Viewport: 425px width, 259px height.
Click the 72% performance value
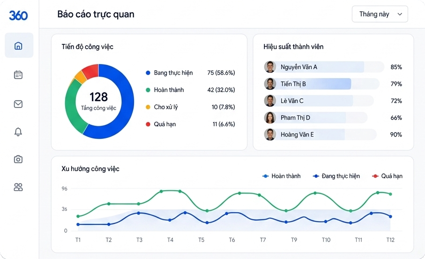point(396,101)
